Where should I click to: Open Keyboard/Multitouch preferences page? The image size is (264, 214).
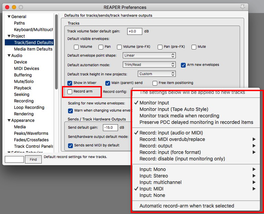tap(34, 30)
